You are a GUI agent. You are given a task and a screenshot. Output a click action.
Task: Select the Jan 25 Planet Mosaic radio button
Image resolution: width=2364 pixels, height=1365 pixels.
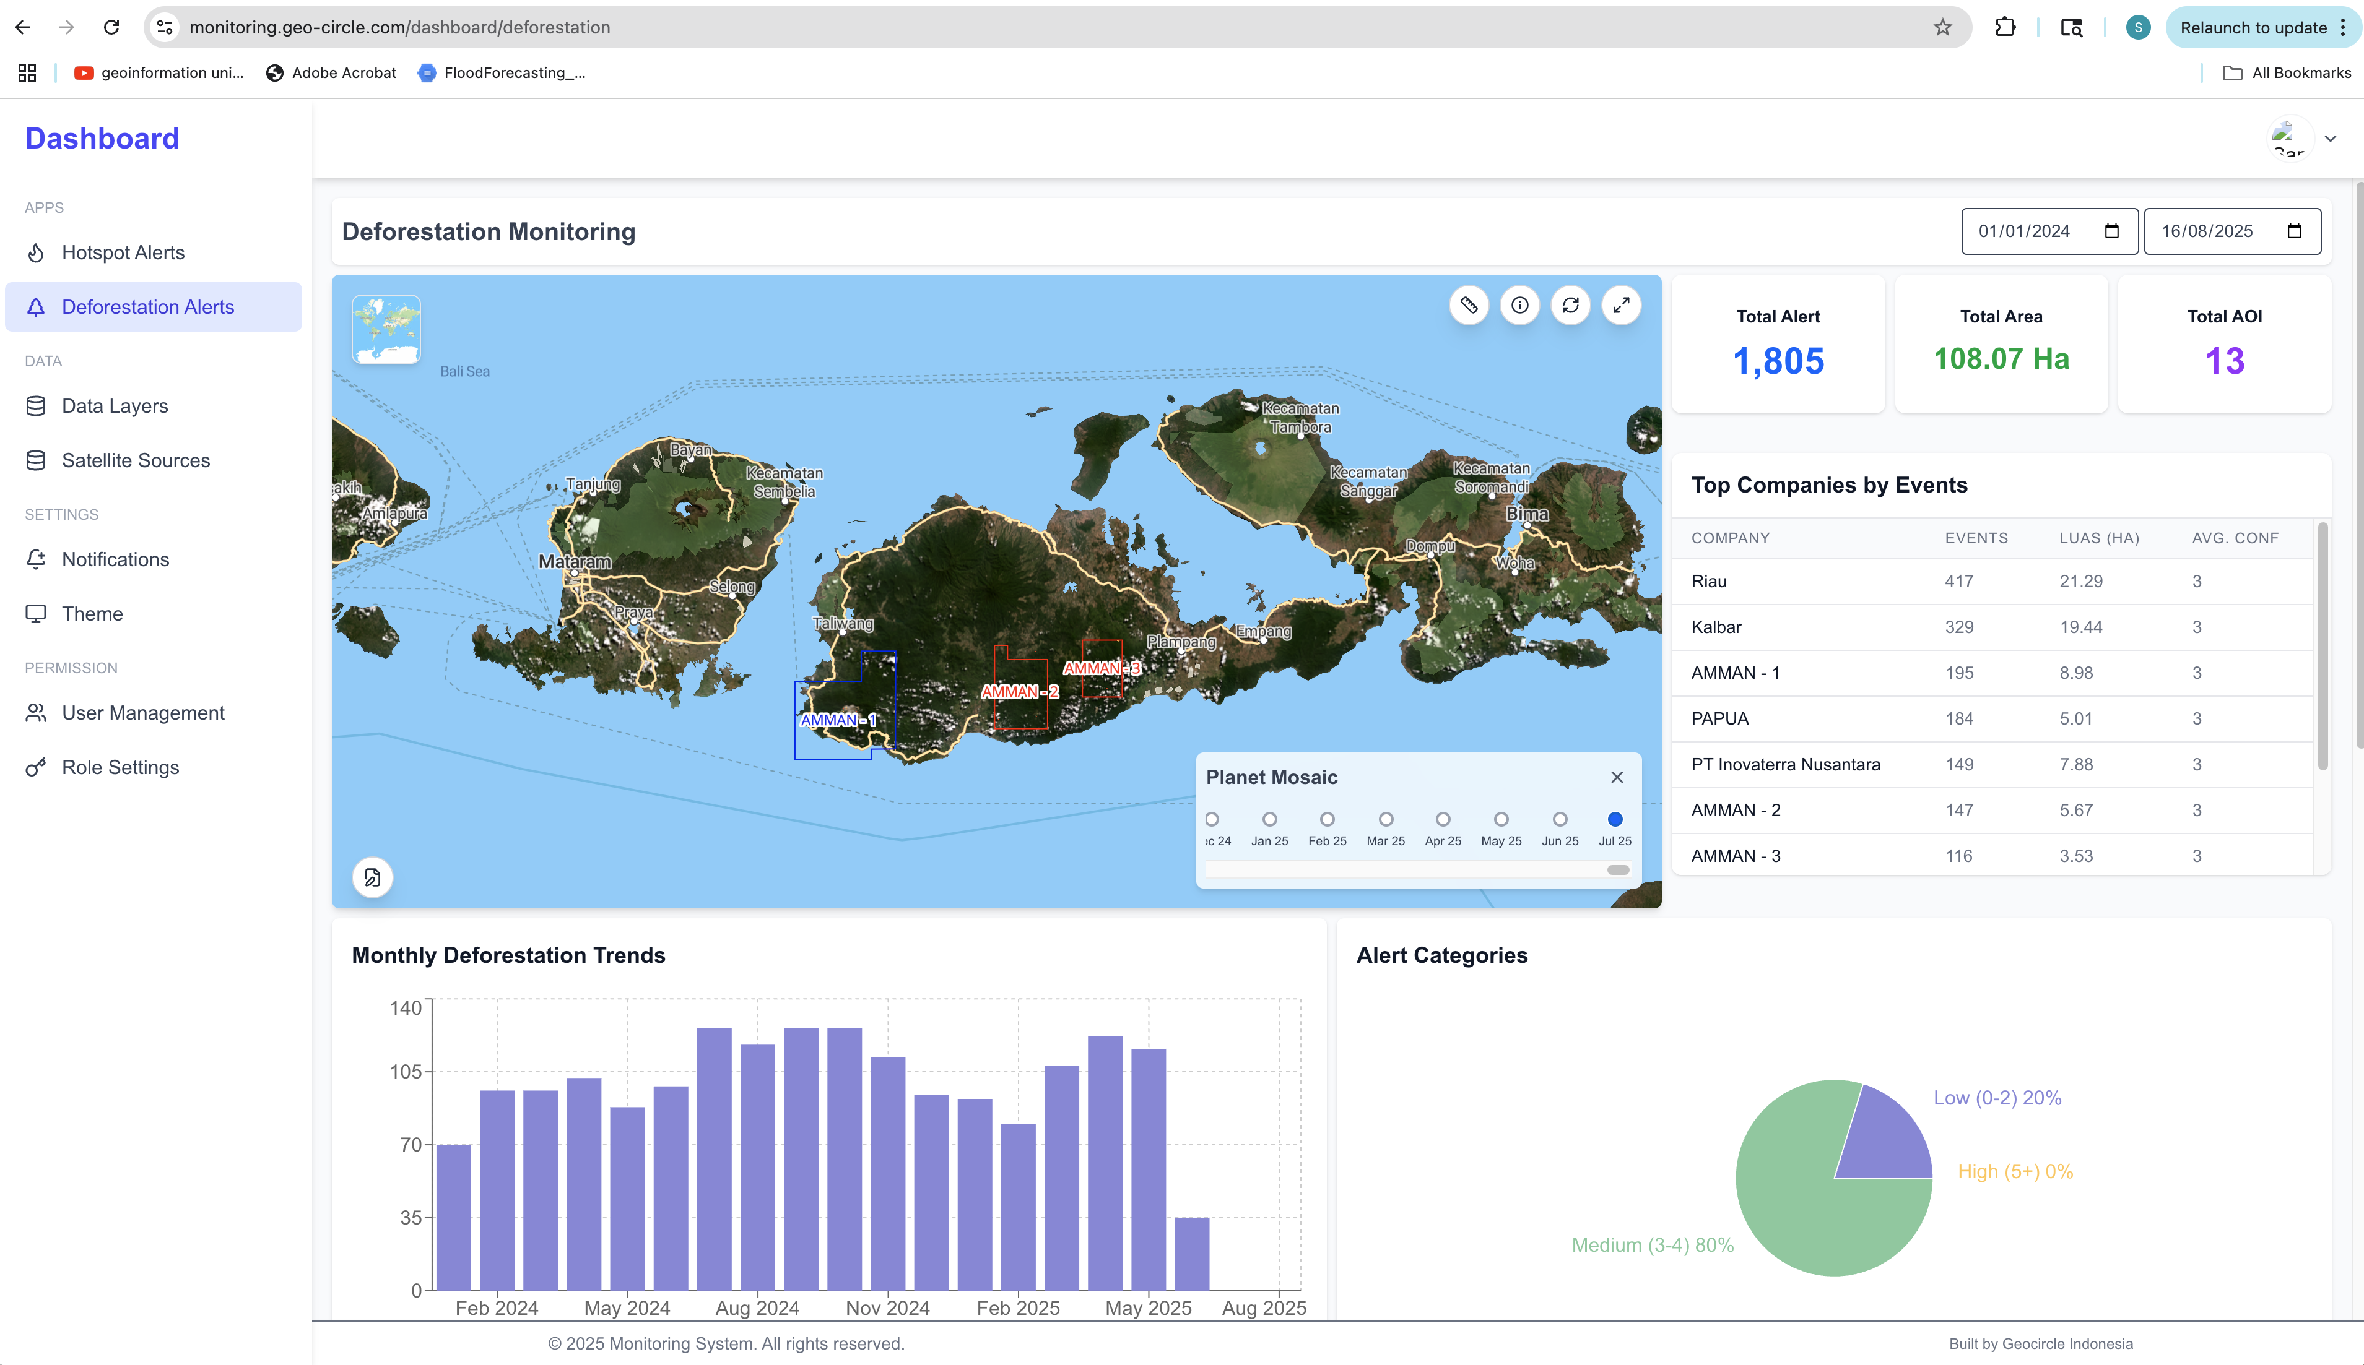(x=1270, y=819)
